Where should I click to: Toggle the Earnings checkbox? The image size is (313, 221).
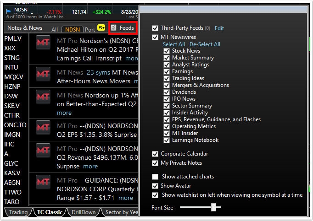click(x=167, y=72)
